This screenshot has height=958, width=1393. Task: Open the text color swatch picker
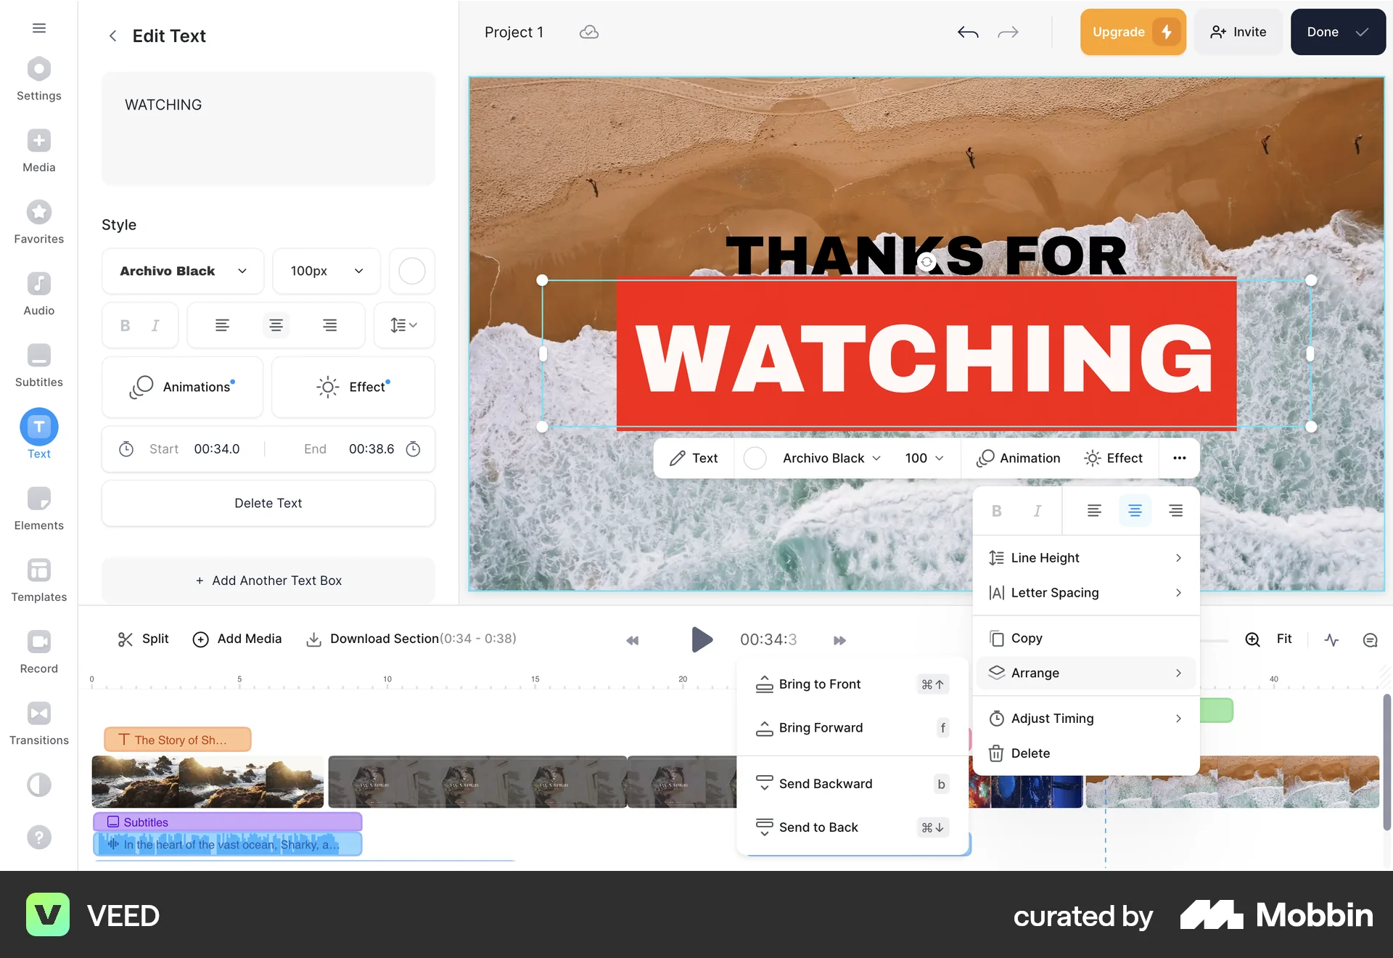point(411,271)
